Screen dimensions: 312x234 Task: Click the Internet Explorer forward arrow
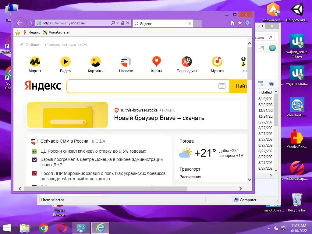[x=30, y=23]
